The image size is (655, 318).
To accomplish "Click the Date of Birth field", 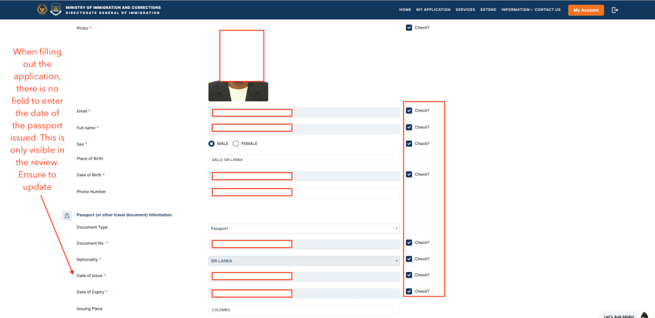I will point(304,176).
